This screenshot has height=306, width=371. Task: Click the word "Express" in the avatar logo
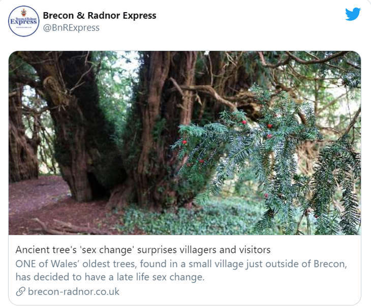click(x=23, y=22)
